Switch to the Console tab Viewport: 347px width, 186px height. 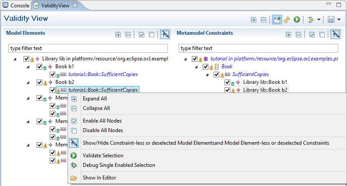[x=16, y=6]
